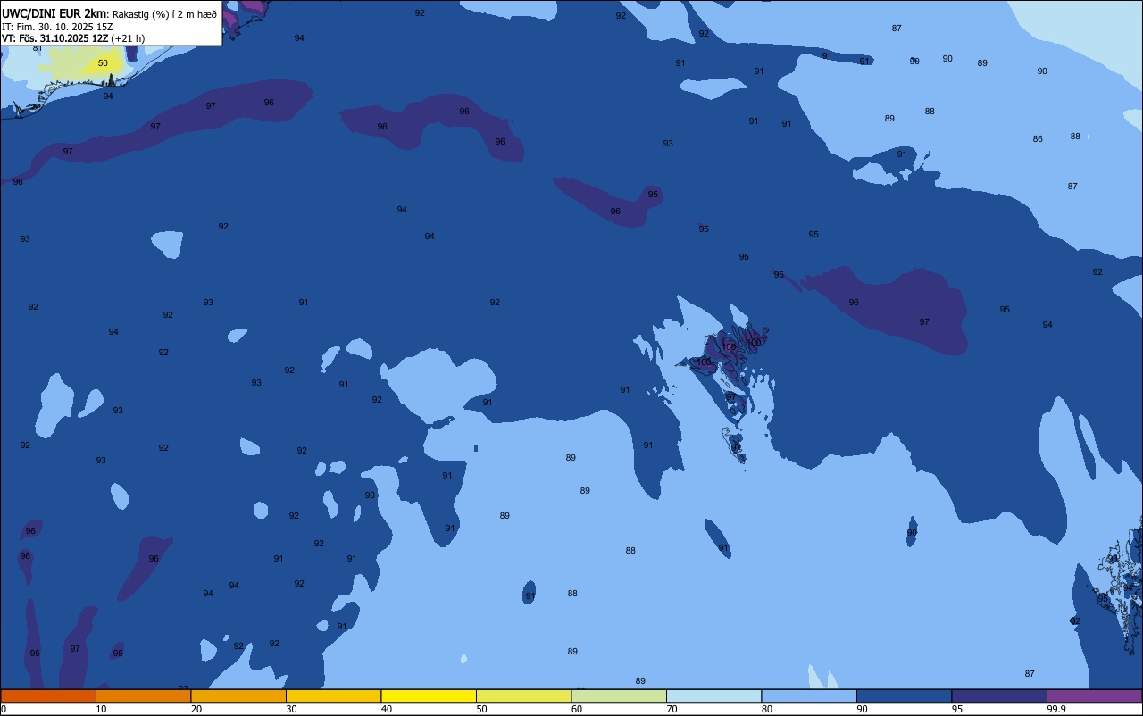Click the 'UWC/DINI EUR 2km' title text
Viewport: 1143px width, 716px height.
pos(54,13)
